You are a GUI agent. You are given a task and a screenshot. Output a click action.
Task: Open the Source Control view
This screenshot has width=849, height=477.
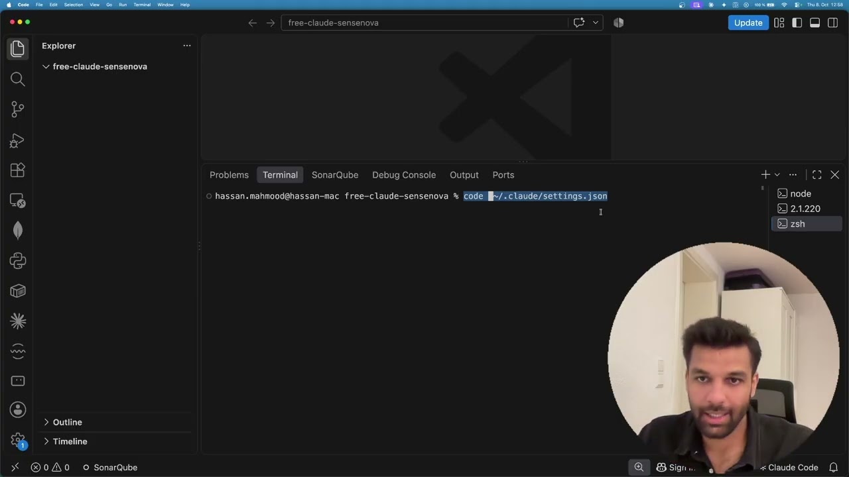click(18, 109)
